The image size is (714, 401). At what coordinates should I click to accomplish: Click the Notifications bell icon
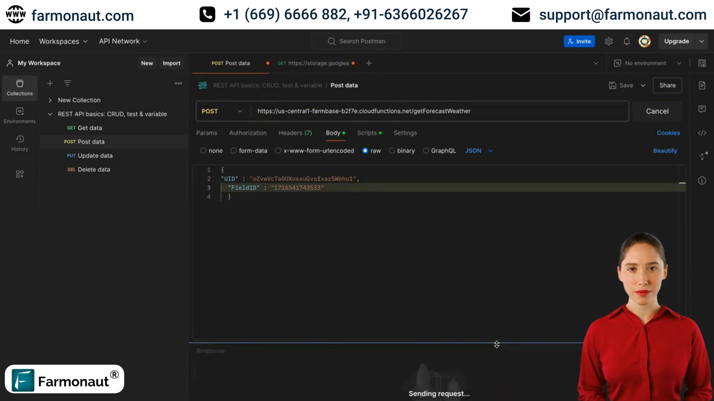[627, 41]
